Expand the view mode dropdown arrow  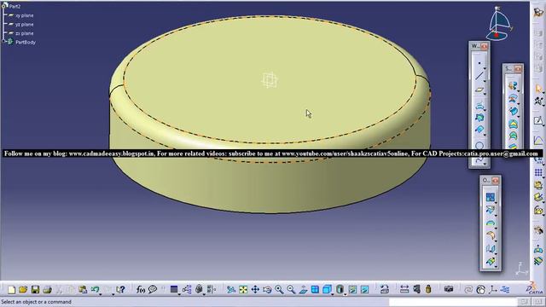tap(346, 294)
